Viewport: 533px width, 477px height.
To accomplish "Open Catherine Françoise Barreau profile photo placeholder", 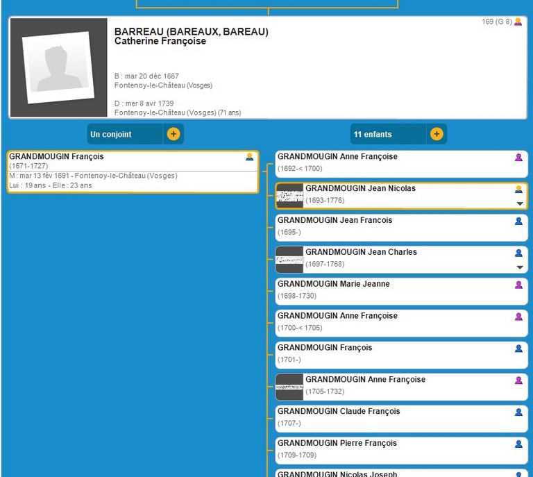I will point(58,67).
